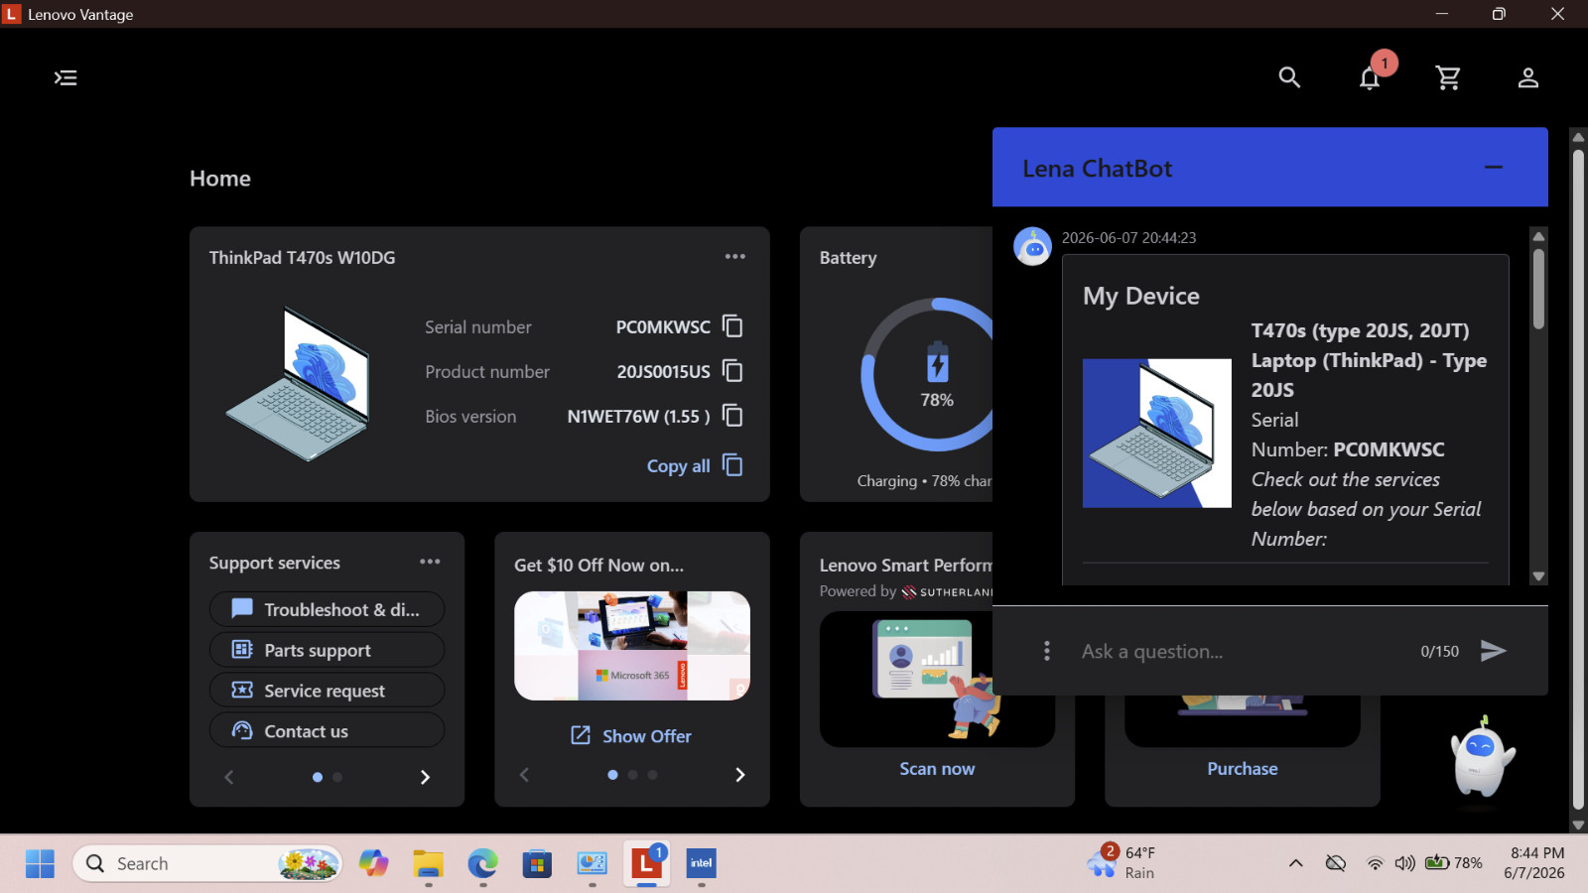This screenshot has height=893, width=1588.
Task: Focus the Ask a question input
Action: click(1241, 651)
